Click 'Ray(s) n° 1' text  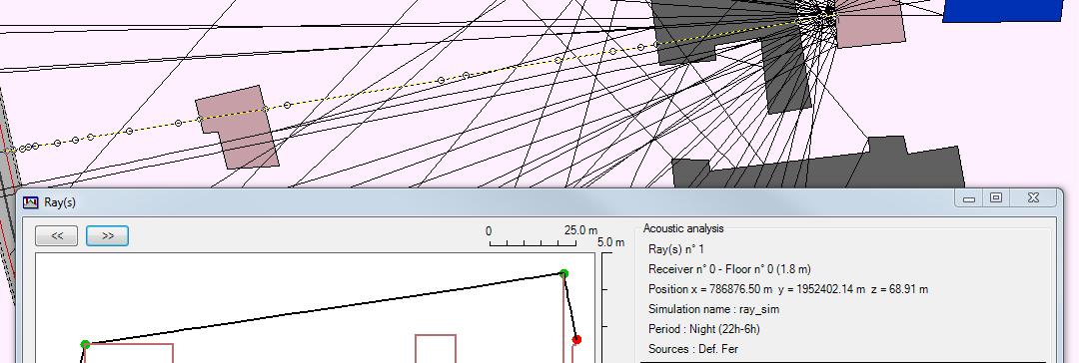point(675,249)
